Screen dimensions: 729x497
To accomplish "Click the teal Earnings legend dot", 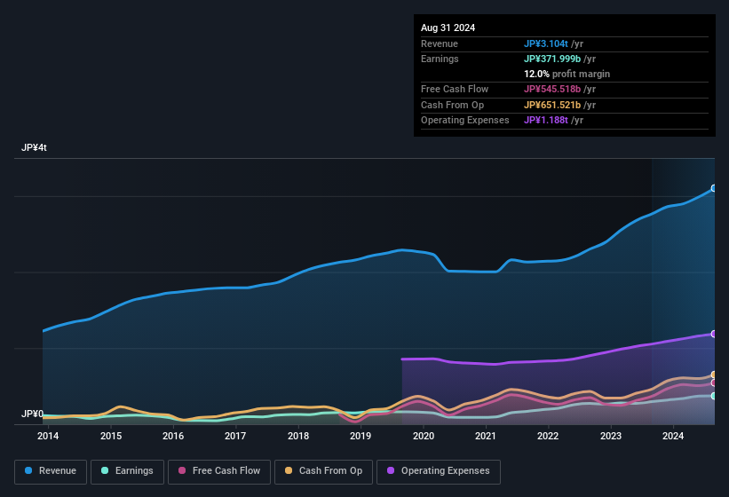I will click(x=106, y=470).
